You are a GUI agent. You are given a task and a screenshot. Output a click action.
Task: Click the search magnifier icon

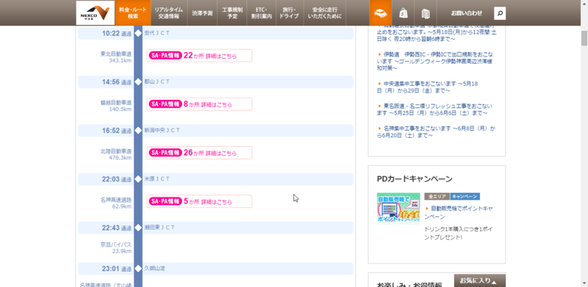tap(500, 13)
